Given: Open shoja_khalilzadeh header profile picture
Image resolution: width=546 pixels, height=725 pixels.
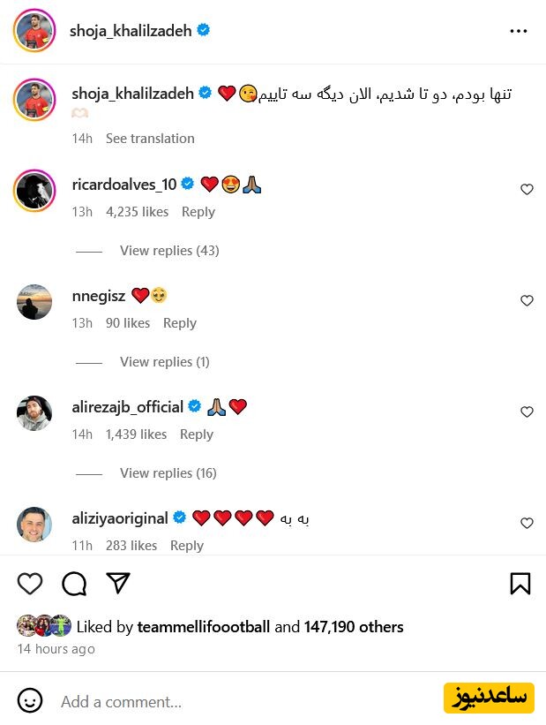Looking at the screenshot, I should (x=34, y=31).
